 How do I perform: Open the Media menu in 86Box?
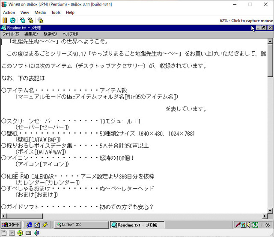click(40, 12)
